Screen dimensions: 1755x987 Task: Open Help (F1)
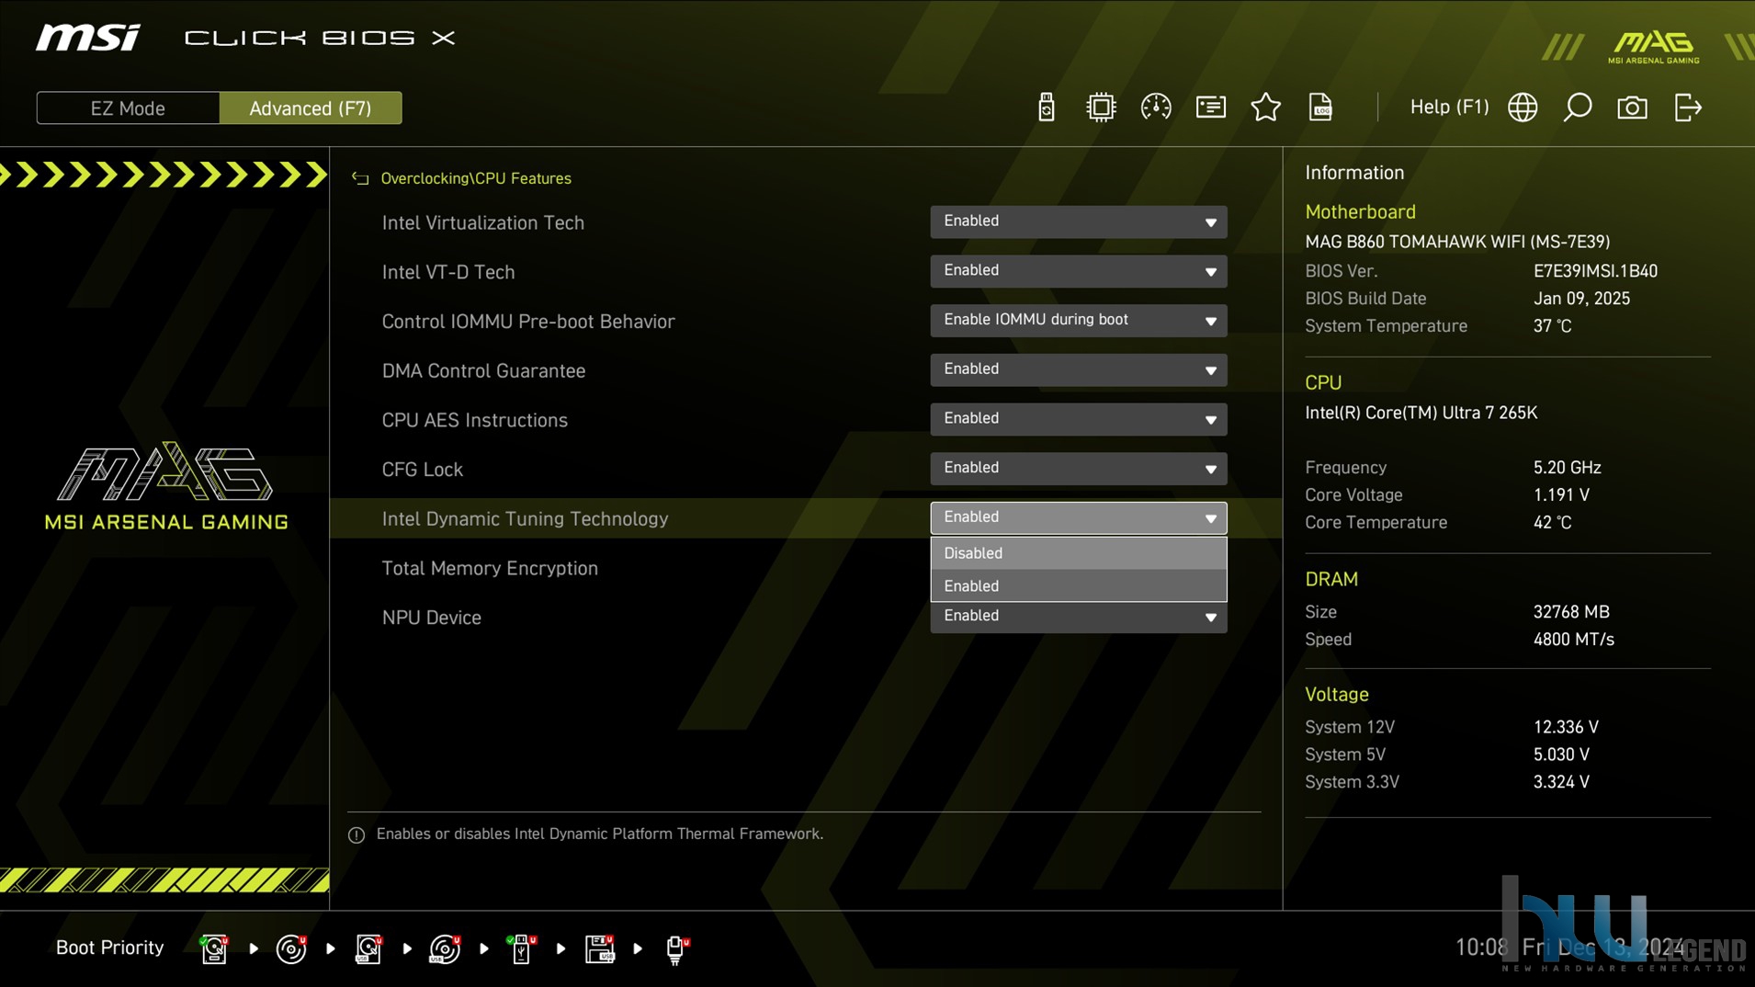[1449, 107]
